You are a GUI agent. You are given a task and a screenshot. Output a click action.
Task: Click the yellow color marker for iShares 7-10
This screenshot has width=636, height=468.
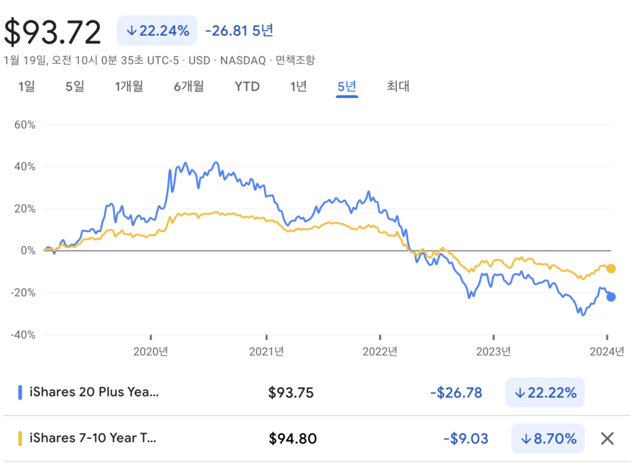(x=20, y=438)
